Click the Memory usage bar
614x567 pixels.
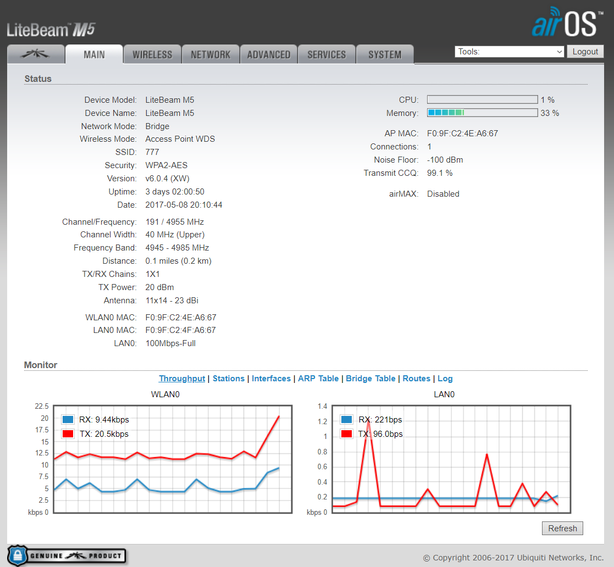pyautogui.click(x=482, y=113)
